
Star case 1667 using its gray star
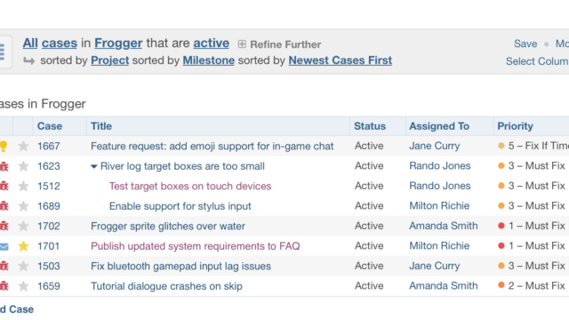point(23,146)
